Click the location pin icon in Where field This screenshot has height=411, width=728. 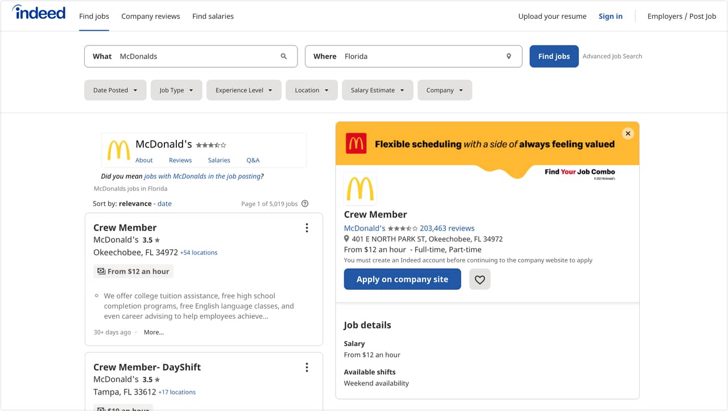click(x=508, y=56)
